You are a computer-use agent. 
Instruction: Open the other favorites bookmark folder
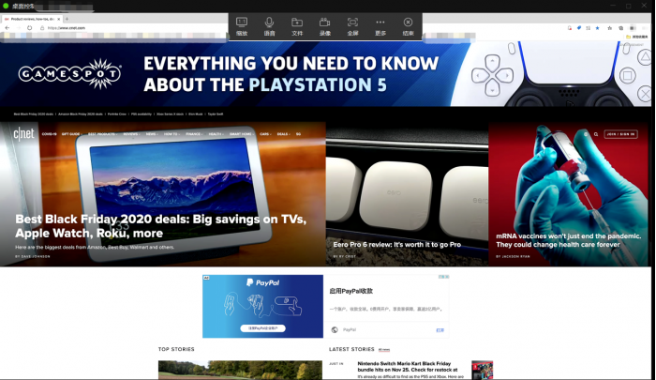coord(636,37)
